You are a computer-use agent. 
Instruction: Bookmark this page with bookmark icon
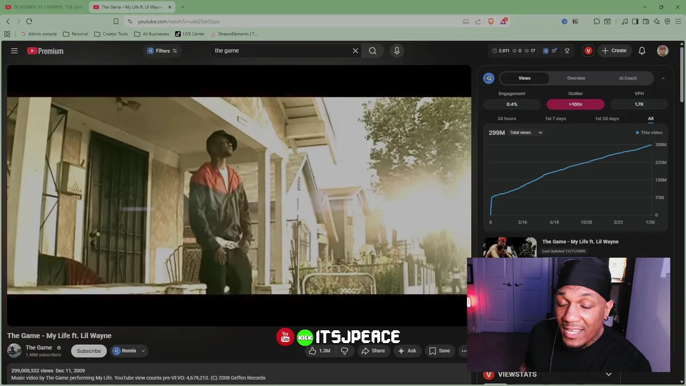[116, 21]
